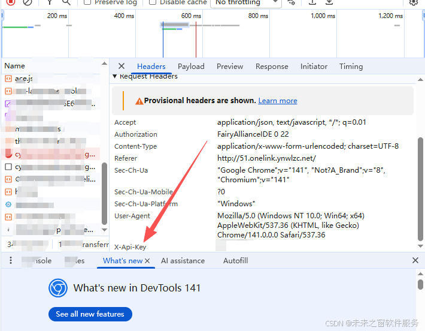Screen dimensions: 425x331
Task: Tick the checkbox beside request cy…g
Action: tap(8, 167)
